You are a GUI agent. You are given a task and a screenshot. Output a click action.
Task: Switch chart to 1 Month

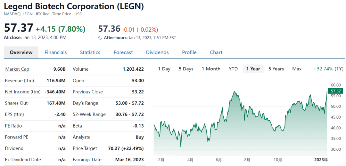pyautogui.click(x=211, y=69)
